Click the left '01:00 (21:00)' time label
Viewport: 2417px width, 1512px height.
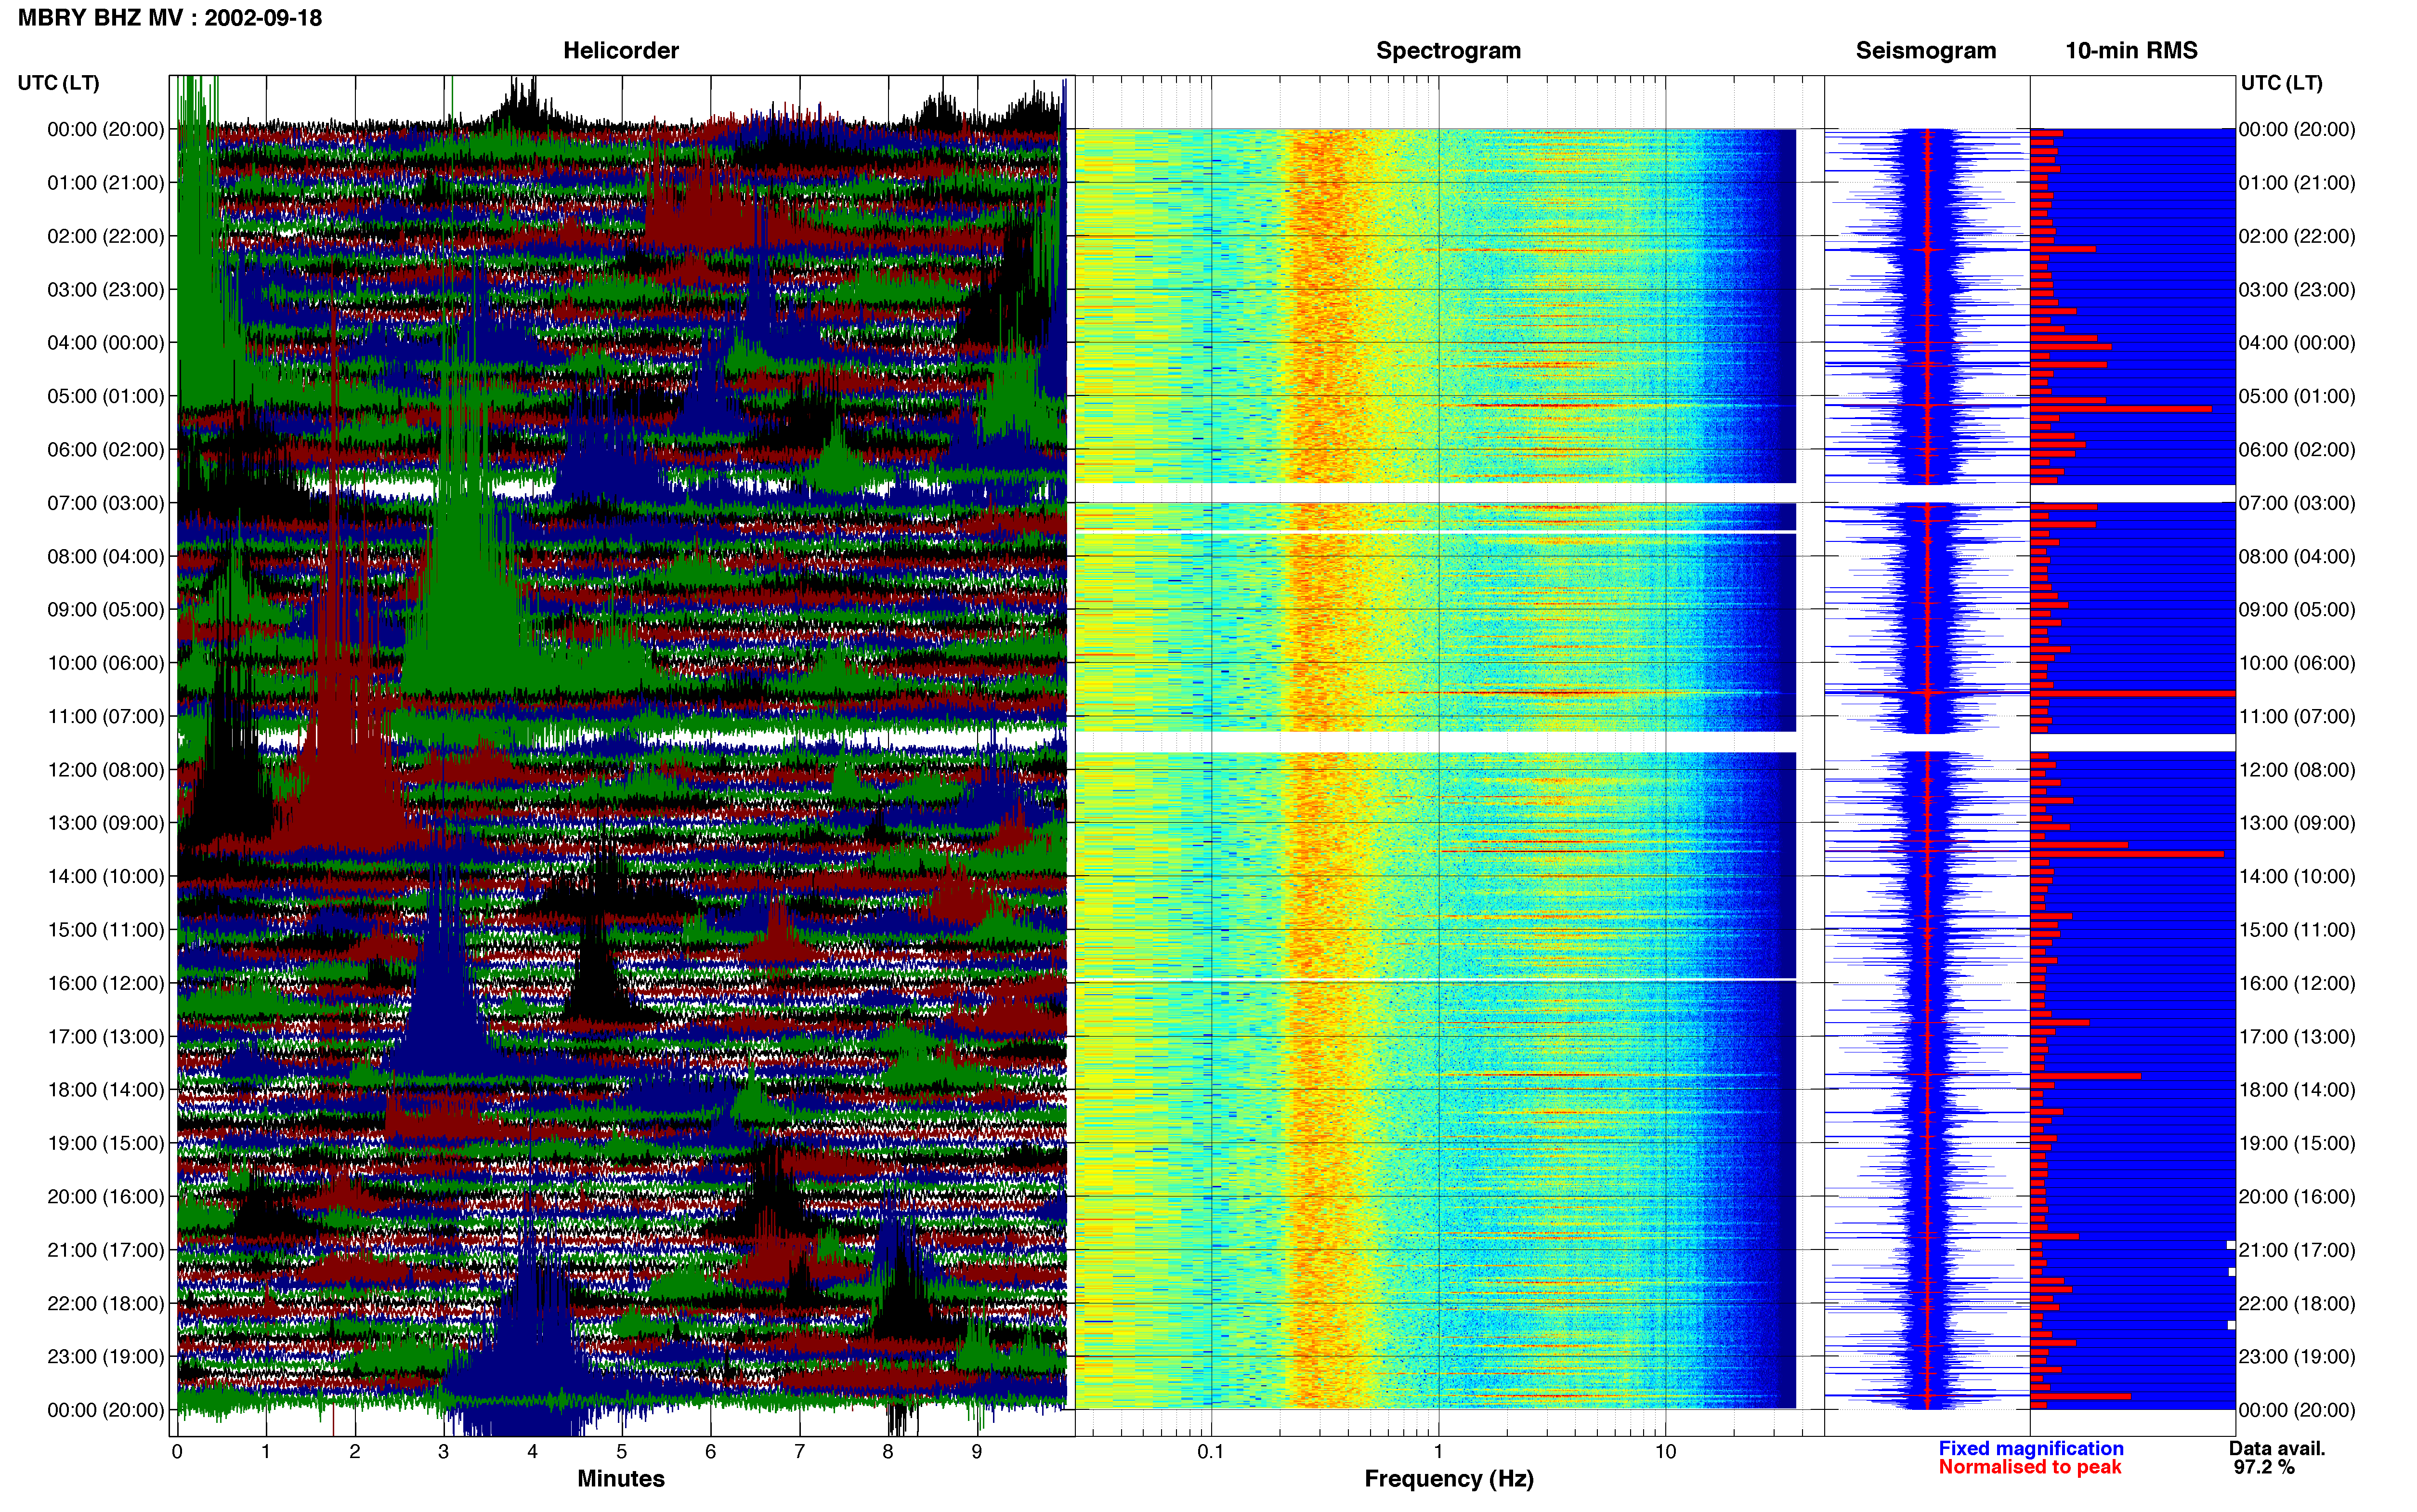tap(106, 183)
